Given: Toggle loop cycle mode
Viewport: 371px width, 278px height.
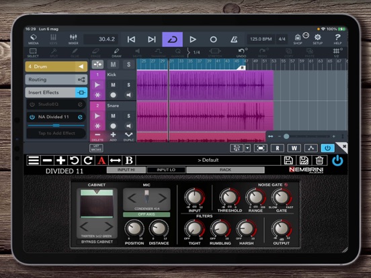Looking at the screenshot, I should click(172, 40).
